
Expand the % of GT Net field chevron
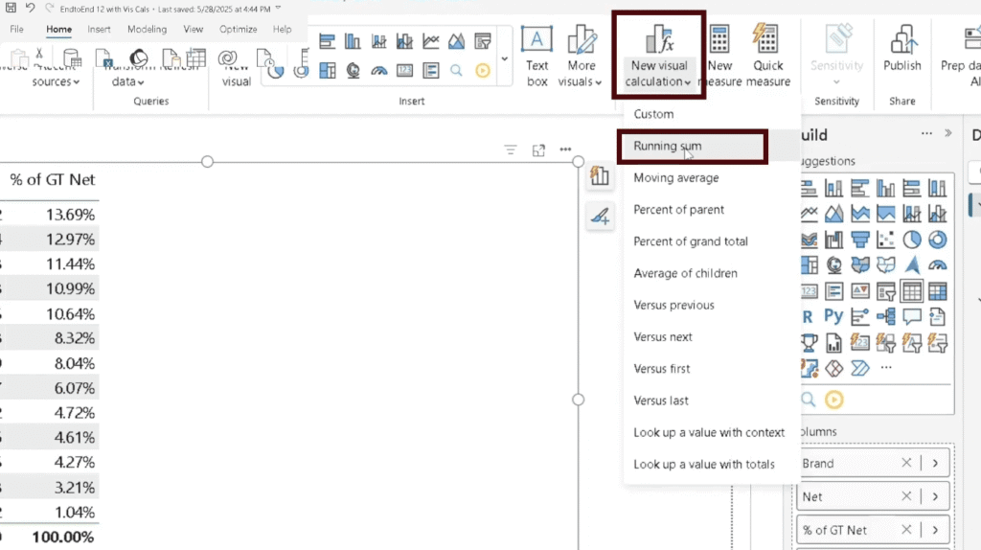(x=935, y=529)
